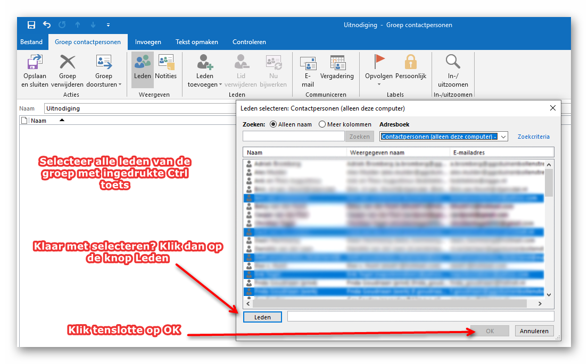The height and width of the screenshot is (364, 588).
Task: Open the Bestand tab
Action: (x=31, y=42)
